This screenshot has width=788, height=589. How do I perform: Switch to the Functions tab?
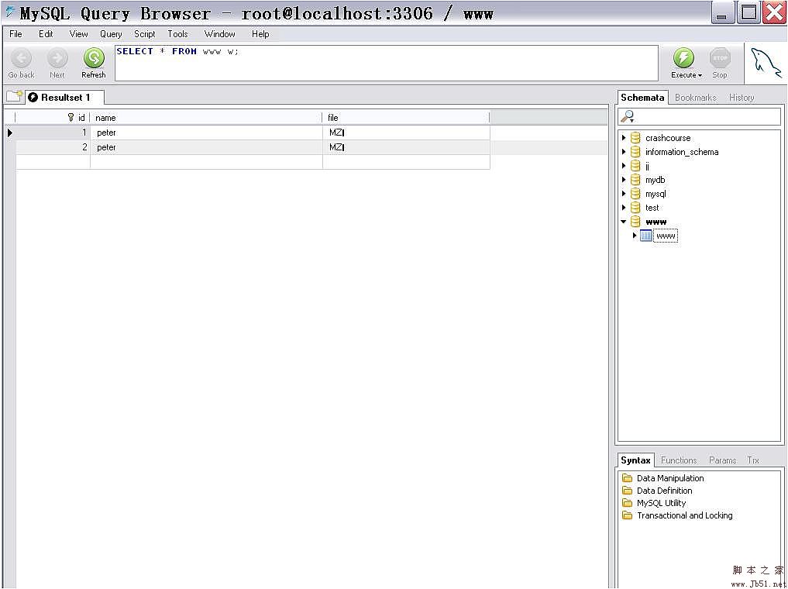[x=679, y=460]
